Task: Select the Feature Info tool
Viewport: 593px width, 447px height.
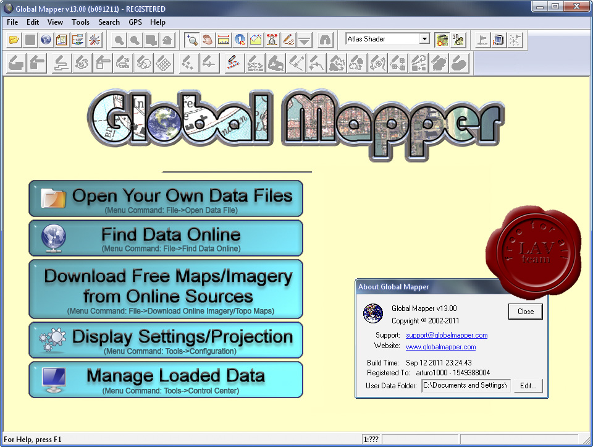Action: click(x=240, y=40)
